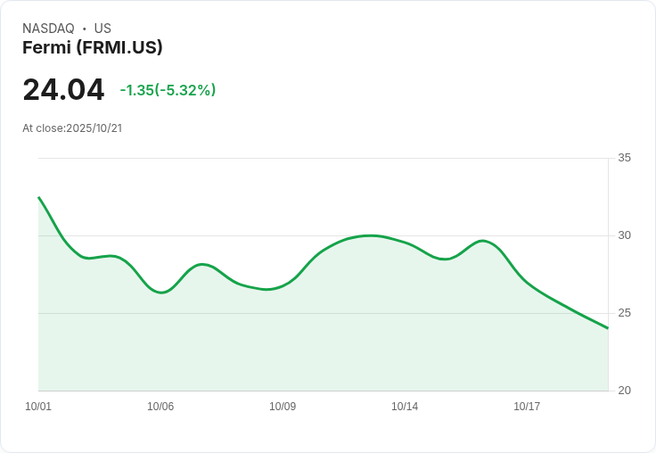Click the 30 y-axis price label
Viewport: 656px width, 453px height.
[x=624, y=235]
